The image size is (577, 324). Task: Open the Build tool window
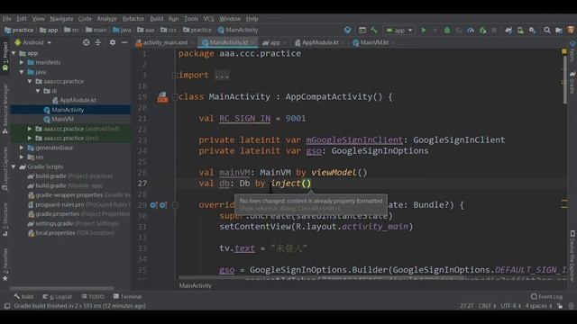point(23,296)
